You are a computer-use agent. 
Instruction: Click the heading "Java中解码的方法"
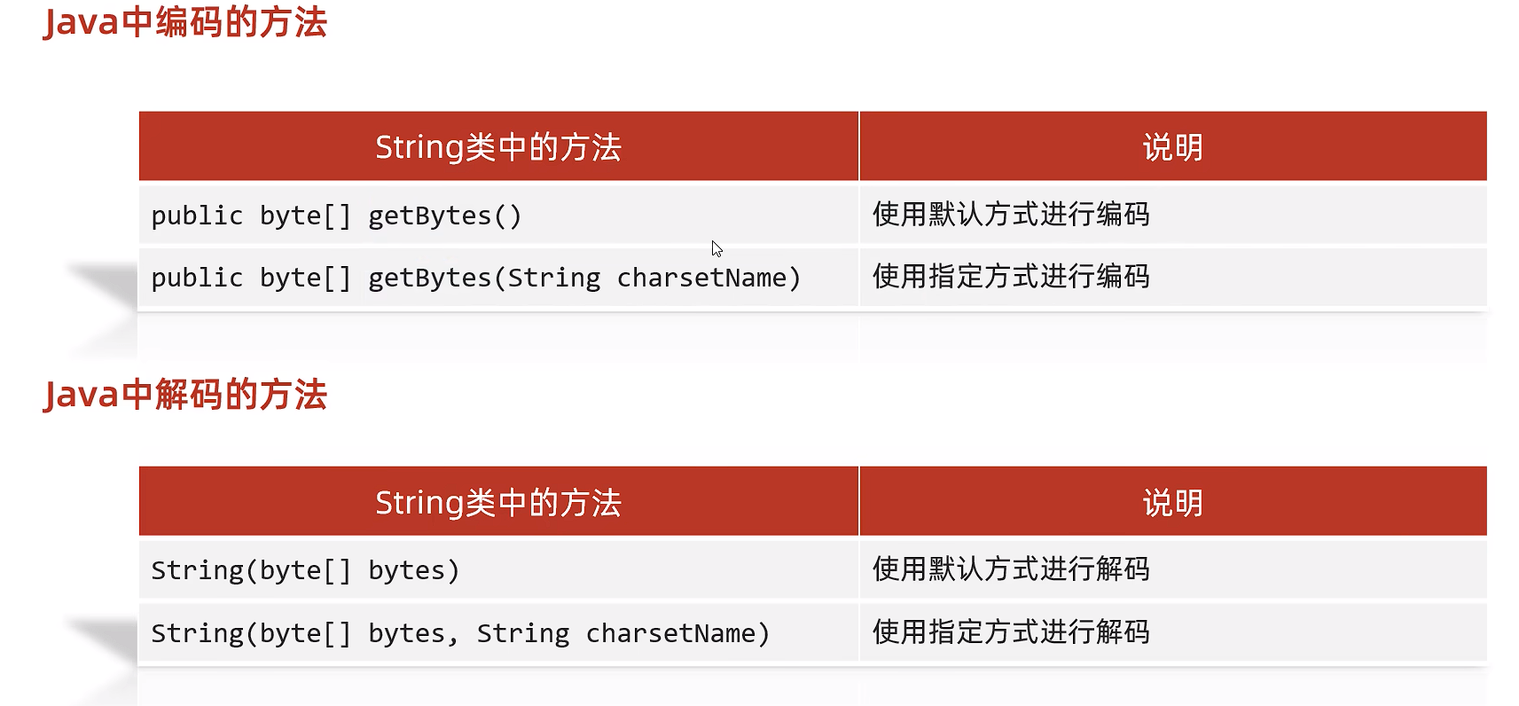coord(185,395)
